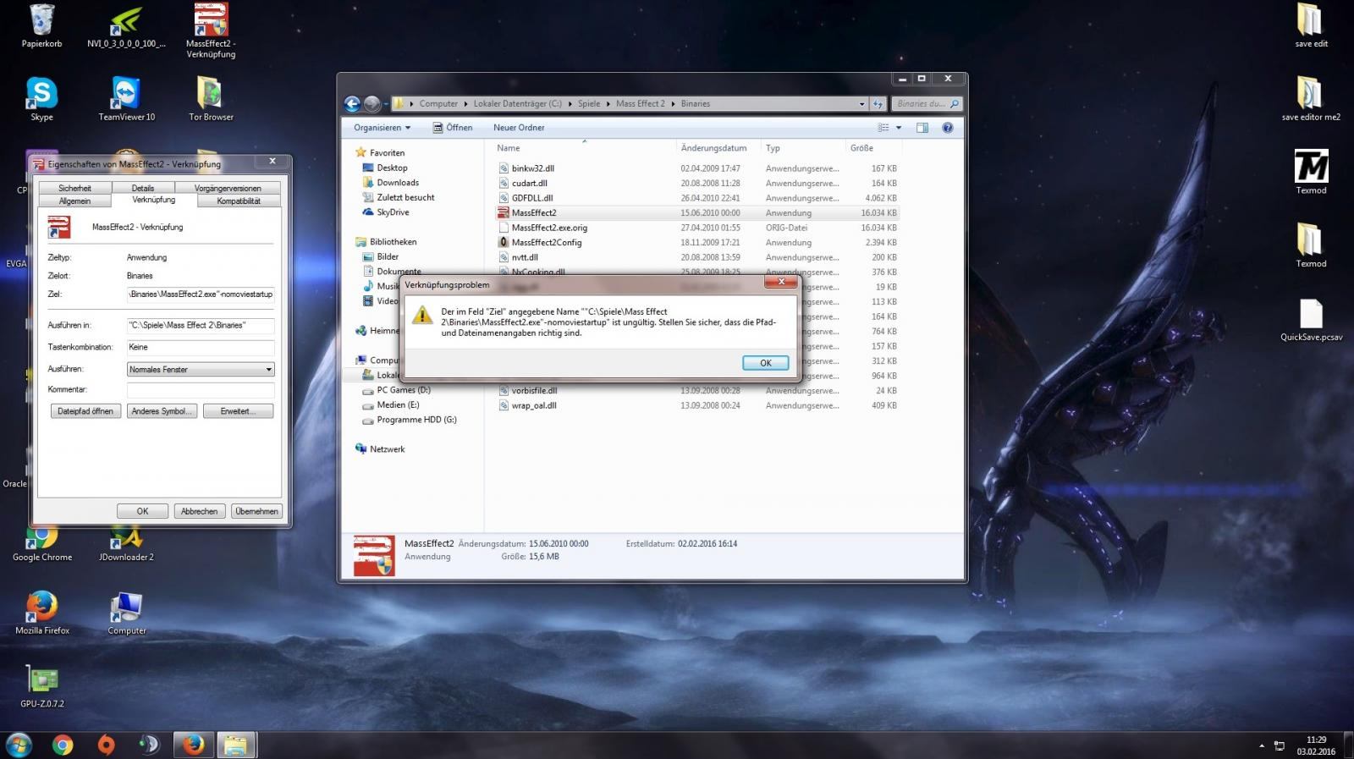
Task: Click the Kommentar input field
Action: coord(201,390)
